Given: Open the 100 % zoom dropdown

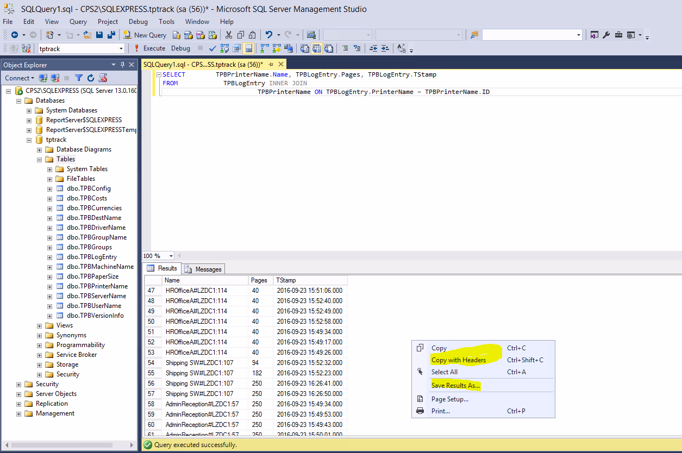Looking at the screenshot, I should click(171, 256).
